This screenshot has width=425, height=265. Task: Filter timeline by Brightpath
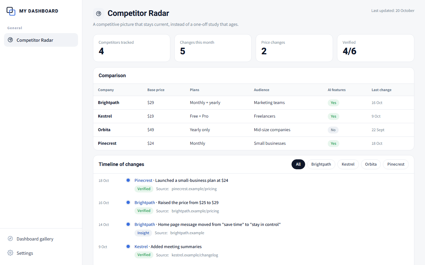click(321, 164)
